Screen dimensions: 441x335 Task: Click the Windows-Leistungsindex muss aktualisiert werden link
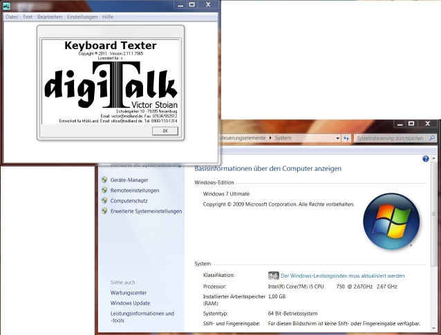[343, 276]
